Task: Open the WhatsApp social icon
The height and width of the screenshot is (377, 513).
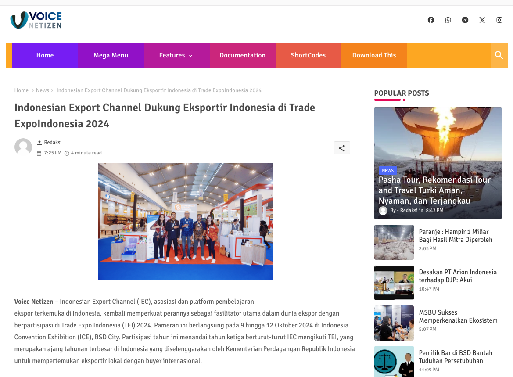Action: (x=448, y=20)
